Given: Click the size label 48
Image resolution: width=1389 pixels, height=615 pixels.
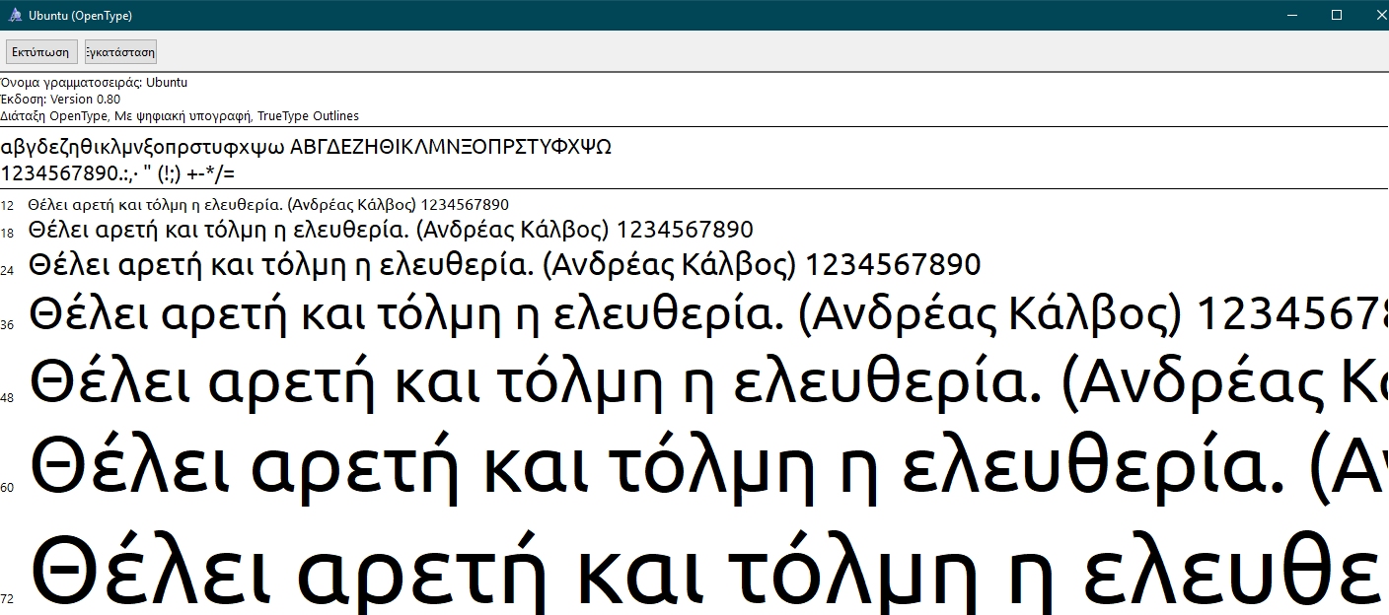Looking at the screenshot, I should pyautogui.click(x=7, y=398).
